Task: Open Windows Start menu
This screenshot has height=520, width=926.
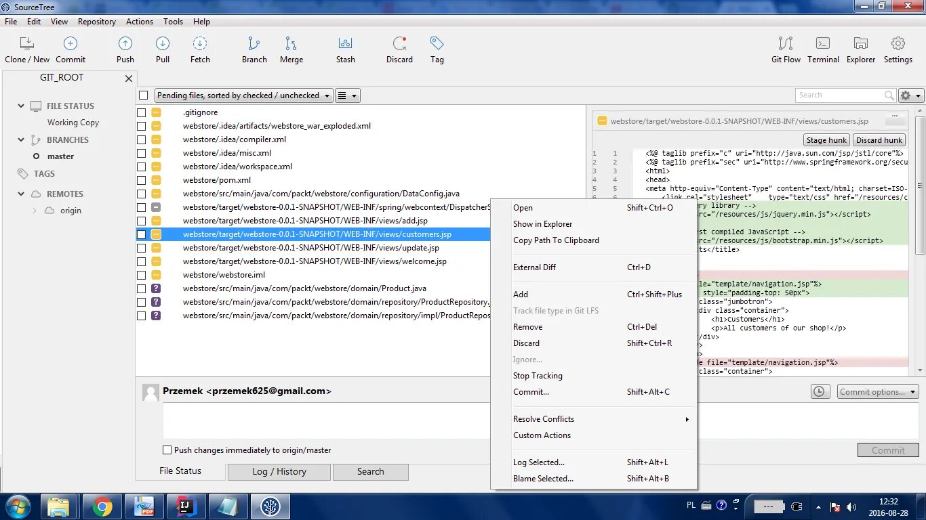Action: (18, 506)
